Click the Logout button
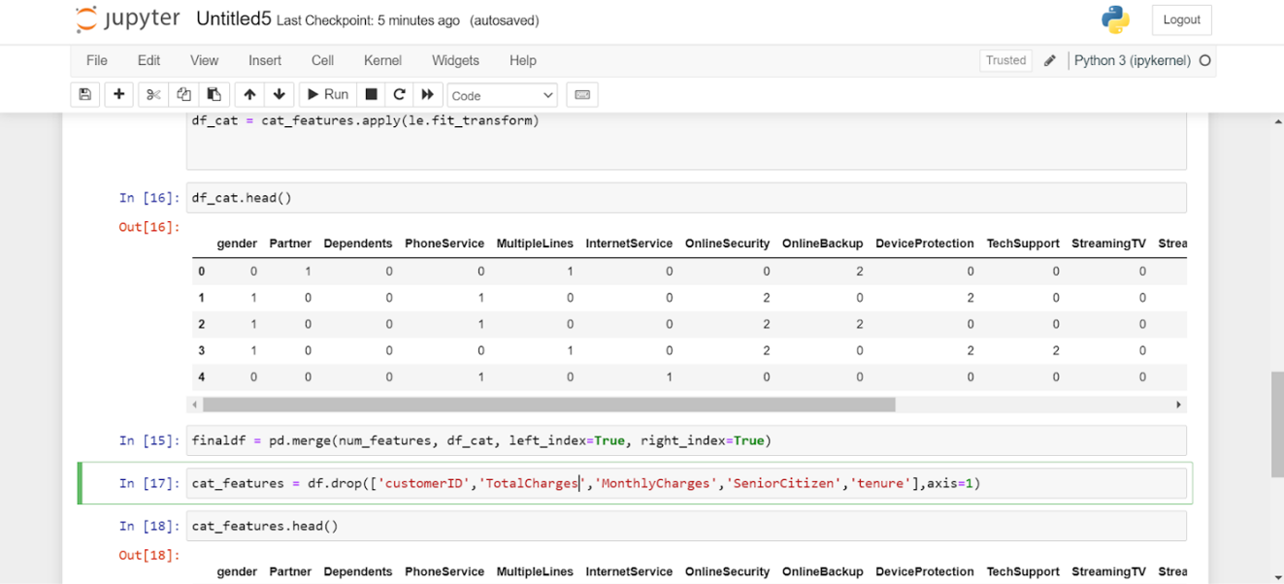This screenshot has width=1284, height=584. click(x=1181, y=19)
